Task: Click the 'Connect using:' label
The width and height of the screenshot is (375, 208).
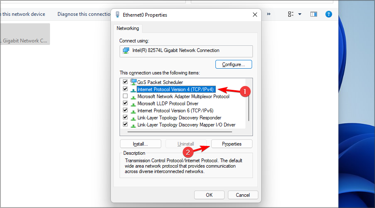Action: pos(134,41)
